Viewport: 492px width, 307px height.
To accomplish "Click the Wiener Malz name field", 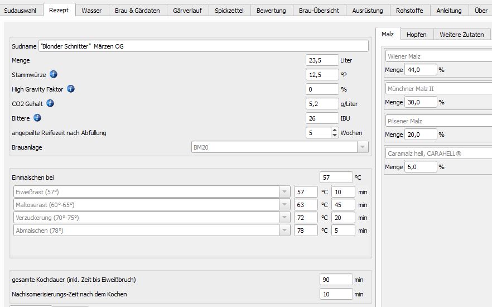I will [438, 56].
